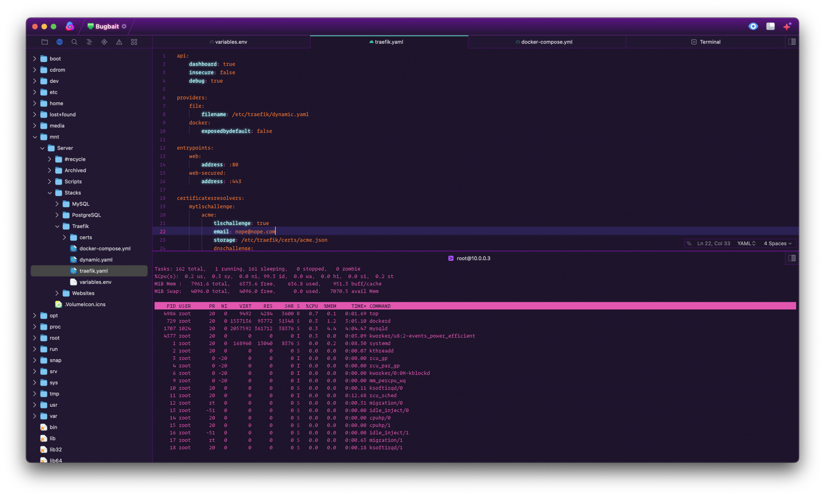The image size is (825, 497).
Task: Switch to the docker-compose.yml tab
Action: tap(547, 42)
